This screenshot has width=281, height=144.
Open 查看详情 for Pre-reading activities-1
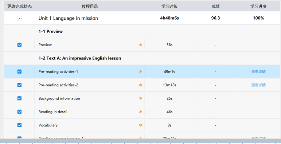tap(258, 72)
